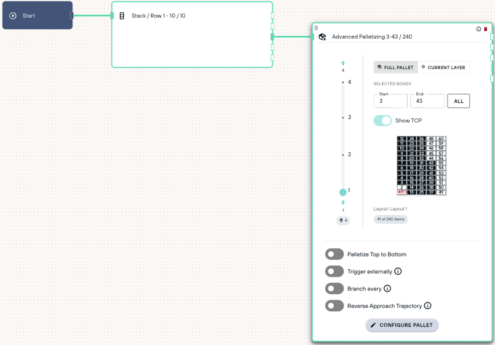Click the Start node output connector
495x345 pixels.
(72, 16)
